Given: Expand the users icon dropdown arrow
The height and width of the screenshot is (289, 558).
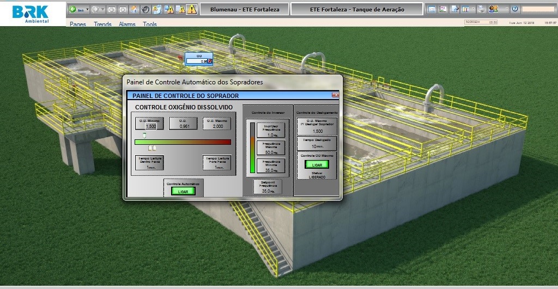Looking at the screenshot, I should [507, 9].
